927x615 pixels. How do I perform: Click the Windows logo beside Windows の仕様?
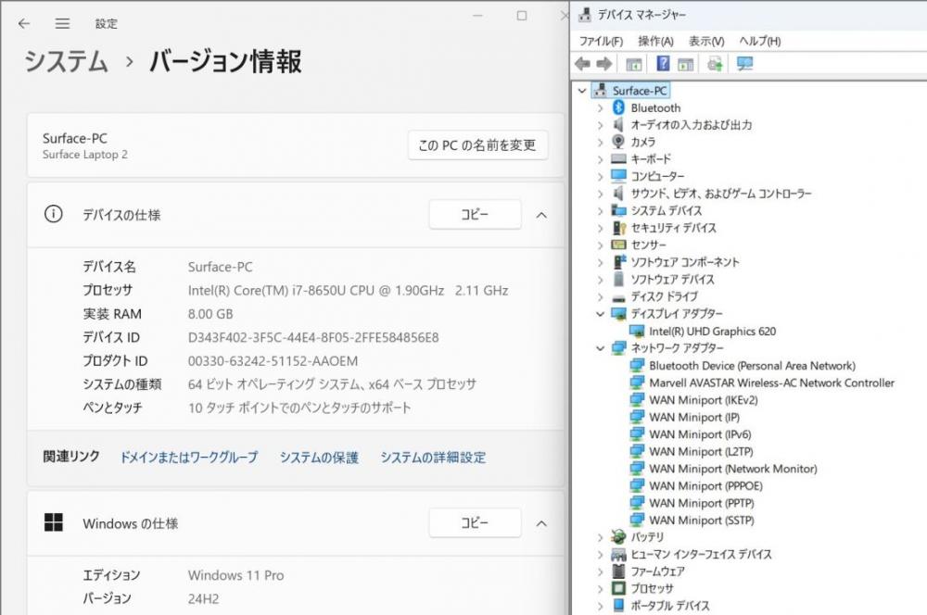[53, 522]
